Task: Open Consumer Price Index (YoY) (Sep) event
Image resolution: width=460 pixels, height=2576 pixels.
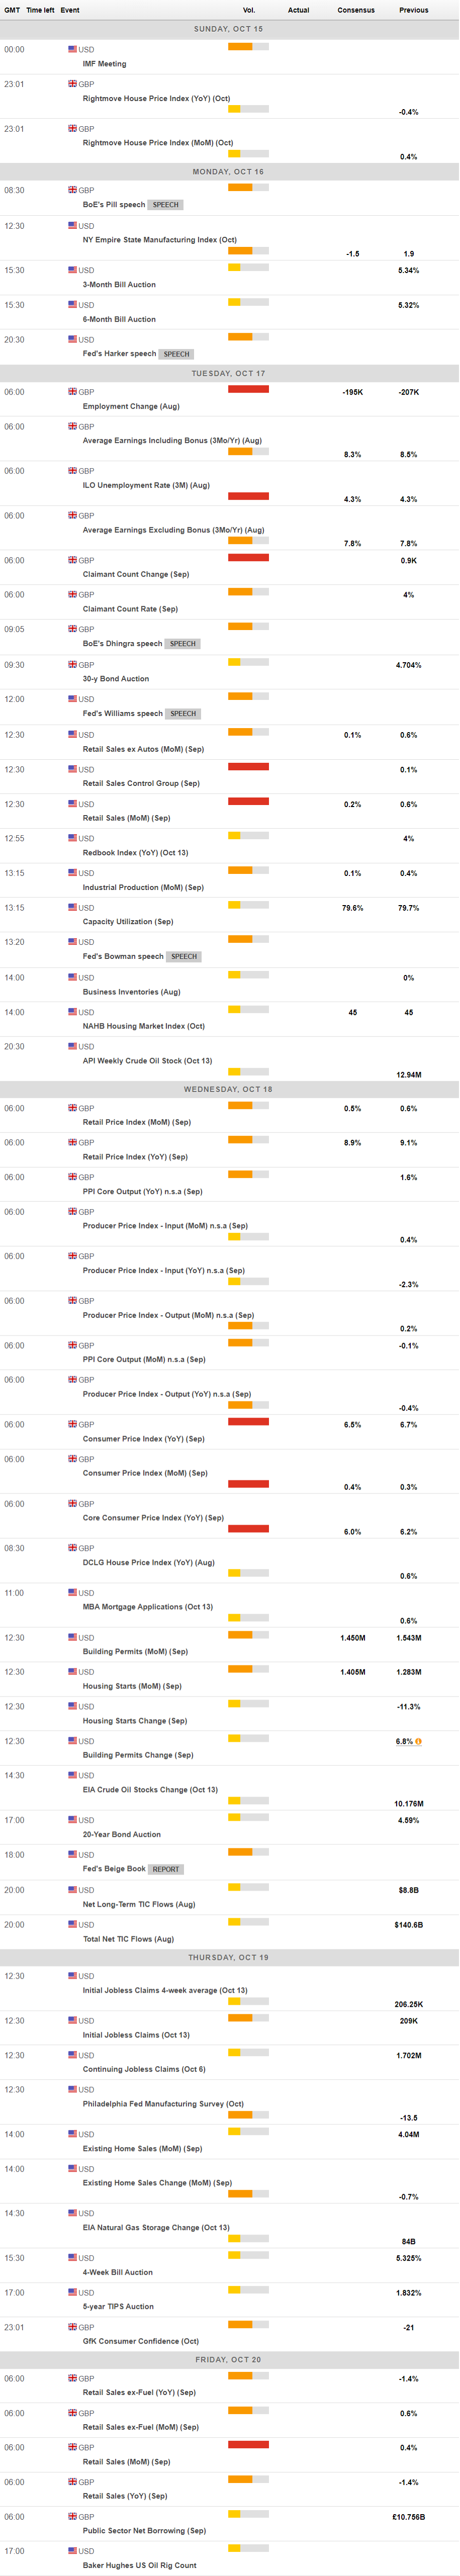Action: click(x=143, y=1439)
